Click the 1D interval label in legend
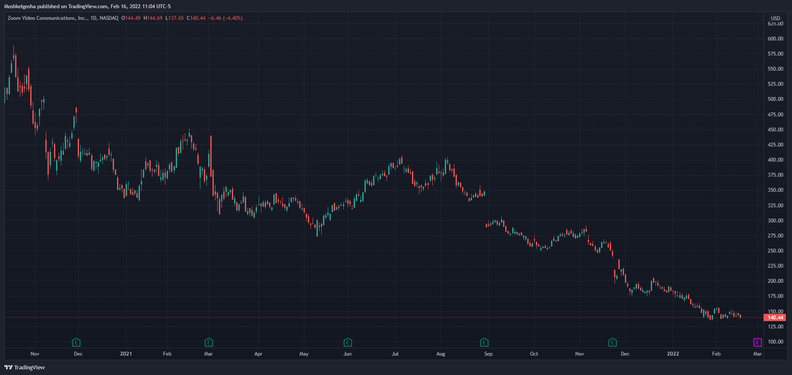792x375 pixels. (x=94, y=18)
